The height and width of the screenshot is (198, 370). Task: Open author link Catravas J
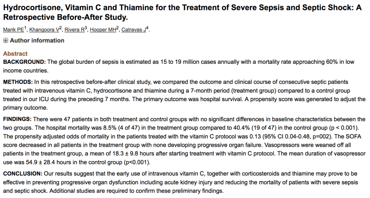click(x=134, y=30)
